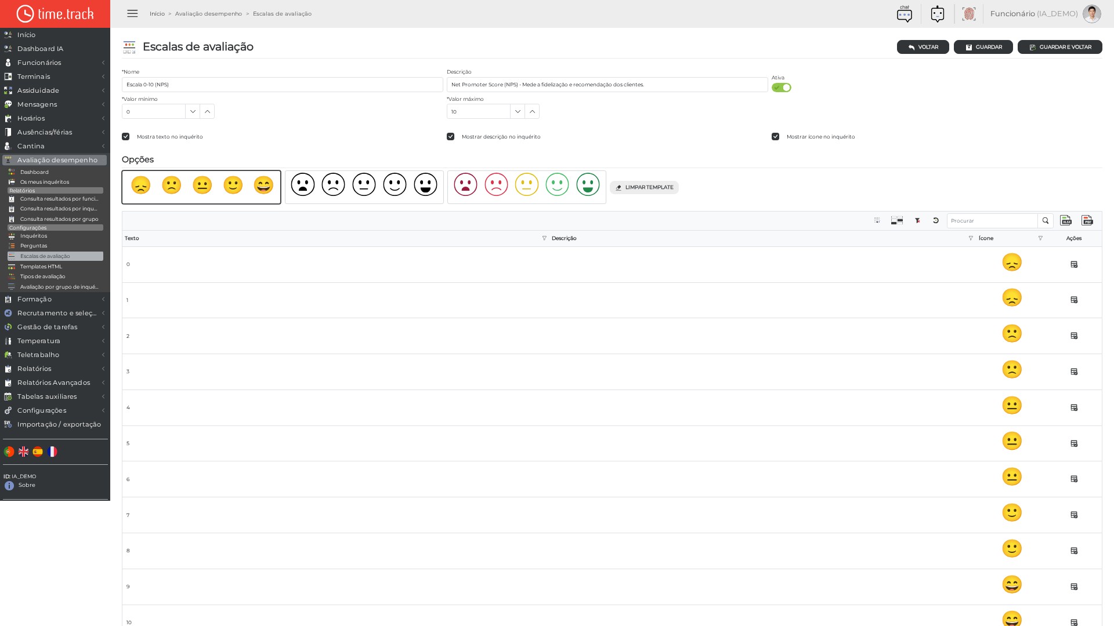Viewport: 1114px width, 626px height.
Task: Open the AI robot assistant icon
Action: (937, 14)
